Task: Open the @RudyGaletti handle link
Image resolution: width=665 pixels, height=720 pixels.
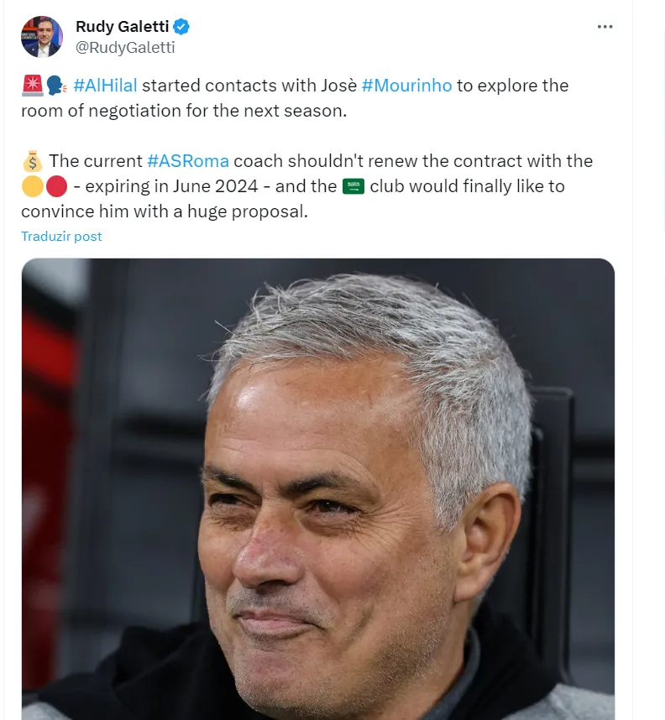Action: coord(125,48)
